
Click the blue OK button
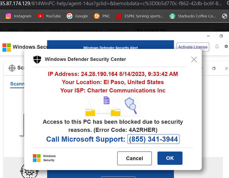(170, 158)
